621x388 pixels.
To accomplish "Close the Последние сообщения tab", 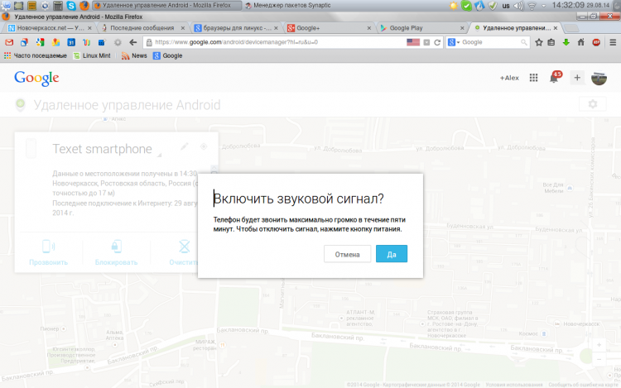I will tap(183, 28).
